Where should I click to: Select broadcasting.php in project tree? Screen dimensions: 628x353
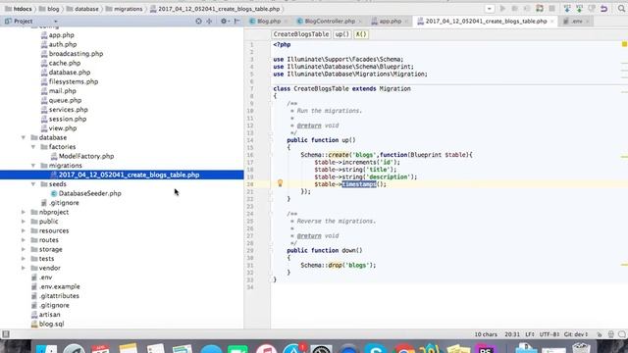[72, 54]
